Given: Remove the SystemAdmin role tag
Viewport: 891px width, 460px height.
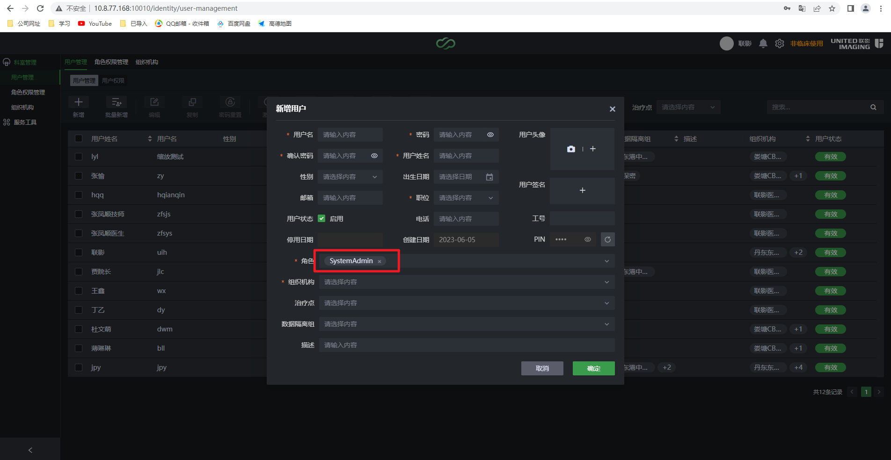Looking at the screenshot, I should point(380,261).
